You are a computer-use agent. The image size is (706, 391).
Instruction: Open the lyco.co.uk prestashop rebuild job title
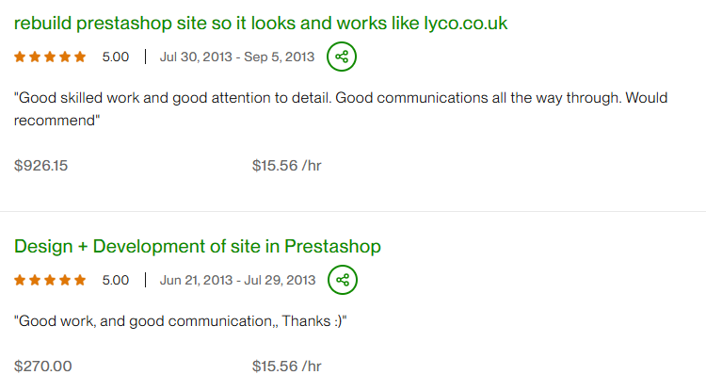pyautogui.click(x=261, y=23)
